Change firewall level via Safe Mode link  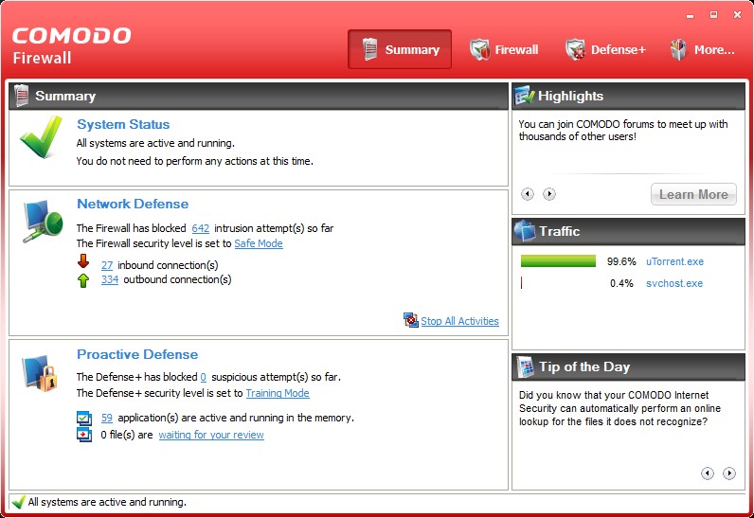coord(259,243)
